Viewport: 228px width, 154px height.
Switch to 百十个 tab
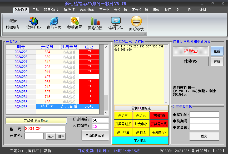[x=104, y=10]
